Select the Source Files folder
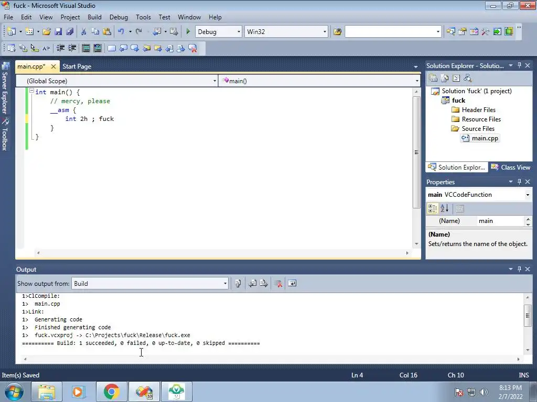537x402 pixels. click(474, 129)
